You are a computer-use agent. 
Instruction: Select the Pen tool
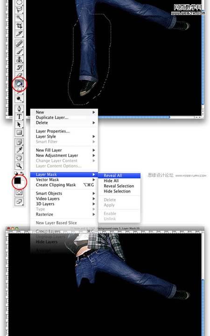tap(19, 108)
